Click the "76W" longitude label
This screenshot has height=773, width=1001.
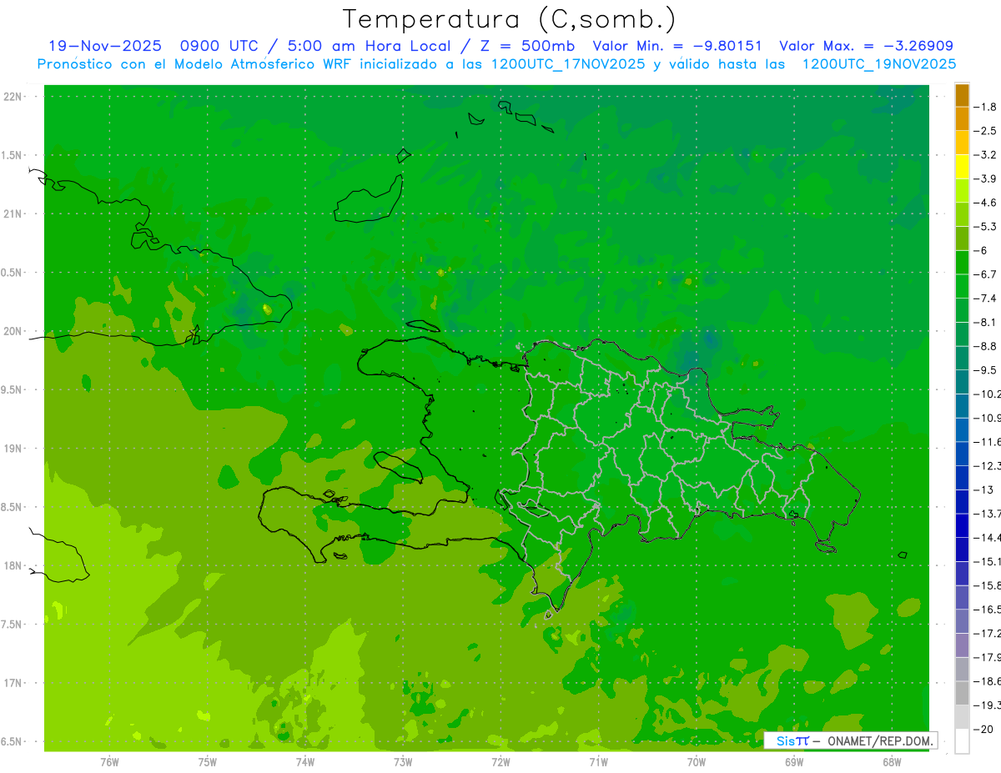(109, 762)
